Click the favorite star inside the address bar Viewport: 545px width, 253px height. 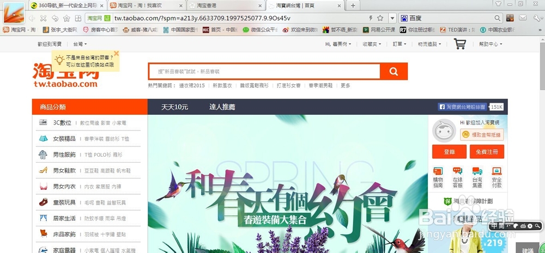tap(380, 18)
